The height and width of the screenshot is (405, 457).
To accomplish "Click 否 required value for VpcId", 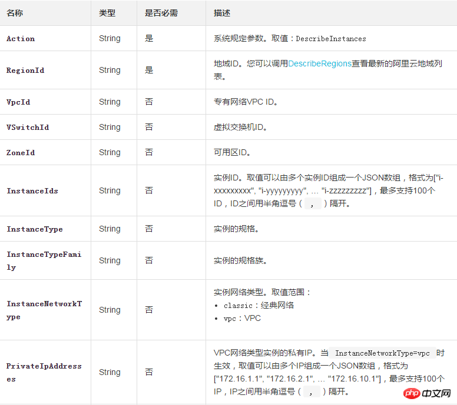I will [149, 102].
